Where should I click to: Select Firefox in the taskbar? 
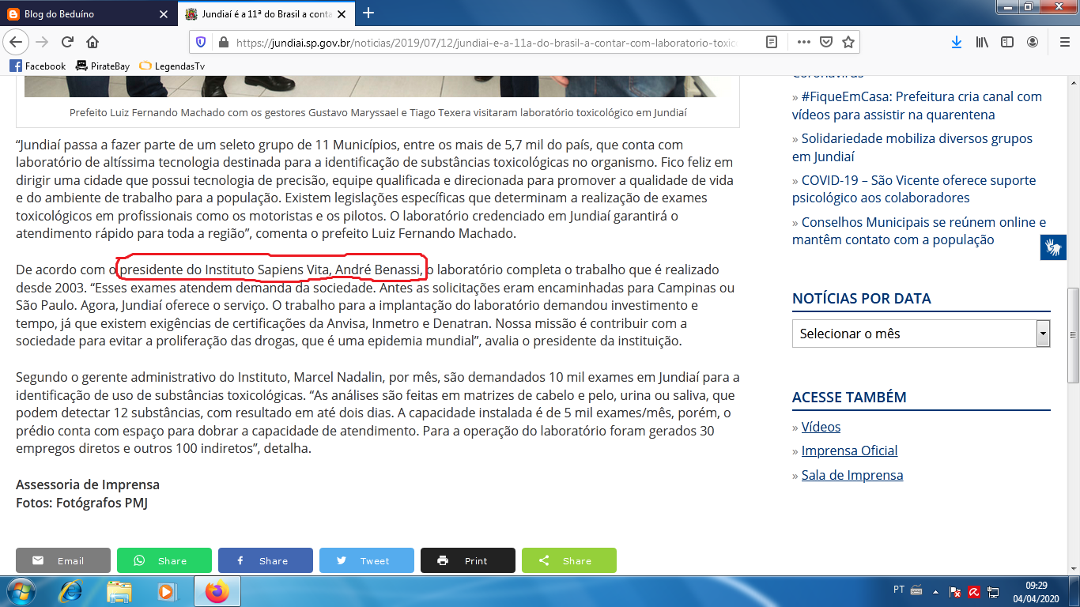[217, 591]
